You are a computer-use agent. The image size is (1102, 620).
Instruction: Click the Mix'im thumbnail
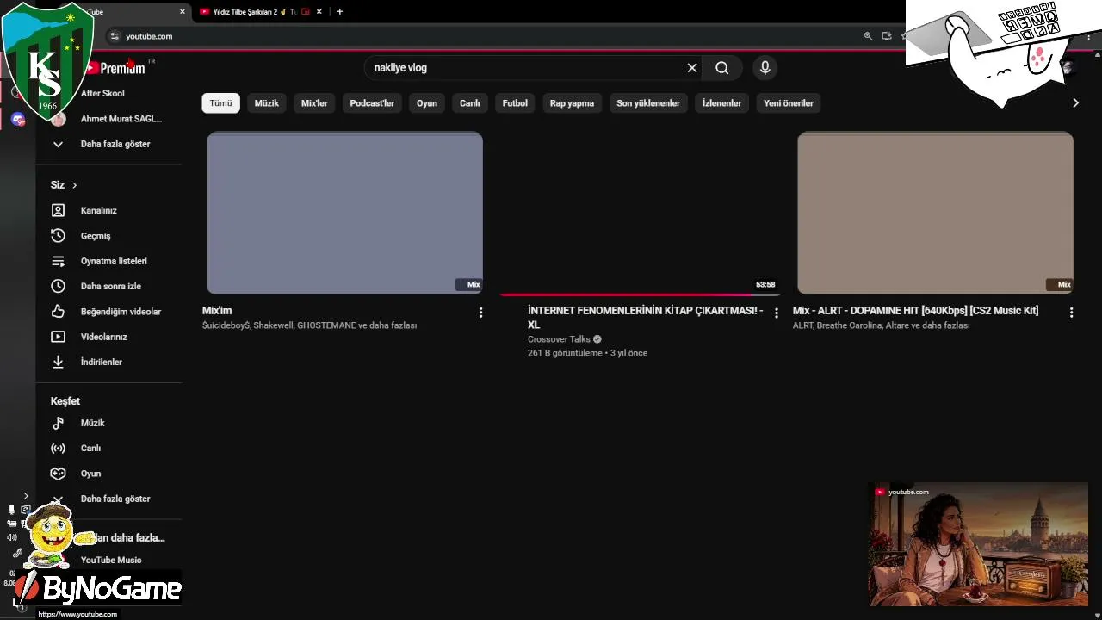pos(344,213)
